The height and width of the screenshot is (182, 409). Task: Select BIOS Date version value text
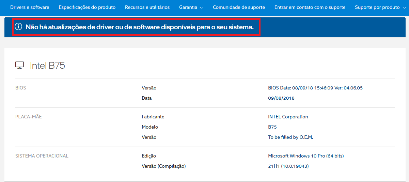(x=315, y=88)
